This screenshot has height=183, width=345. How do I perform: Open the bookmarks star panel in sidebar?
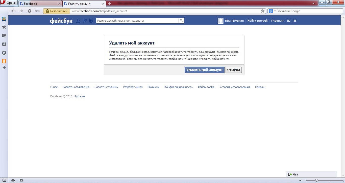coord(4,27)
